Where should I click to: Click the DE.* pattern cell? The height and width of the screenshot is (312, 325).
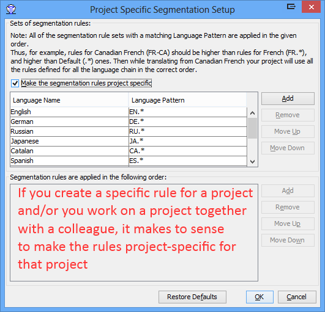click(x=188, y=122)
